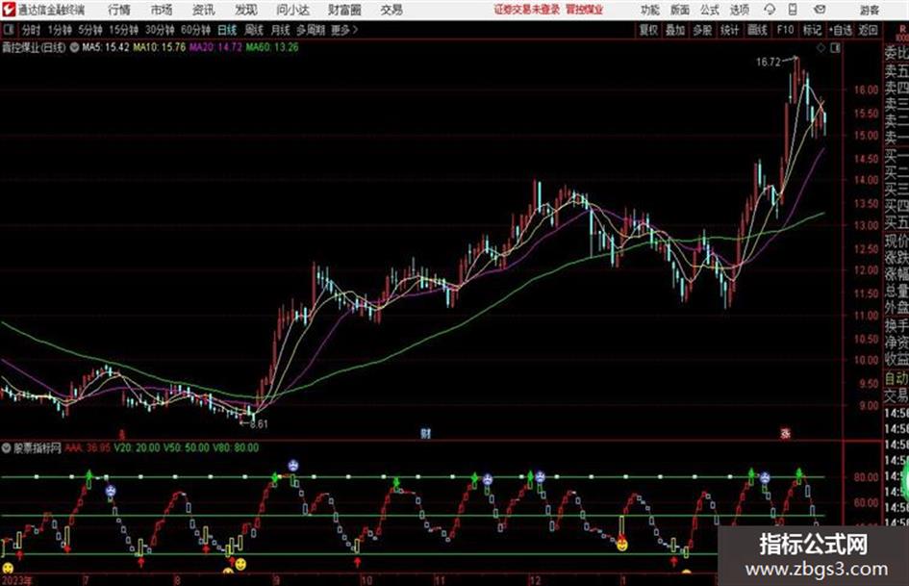Click the 游客 user label

[869, 10]
